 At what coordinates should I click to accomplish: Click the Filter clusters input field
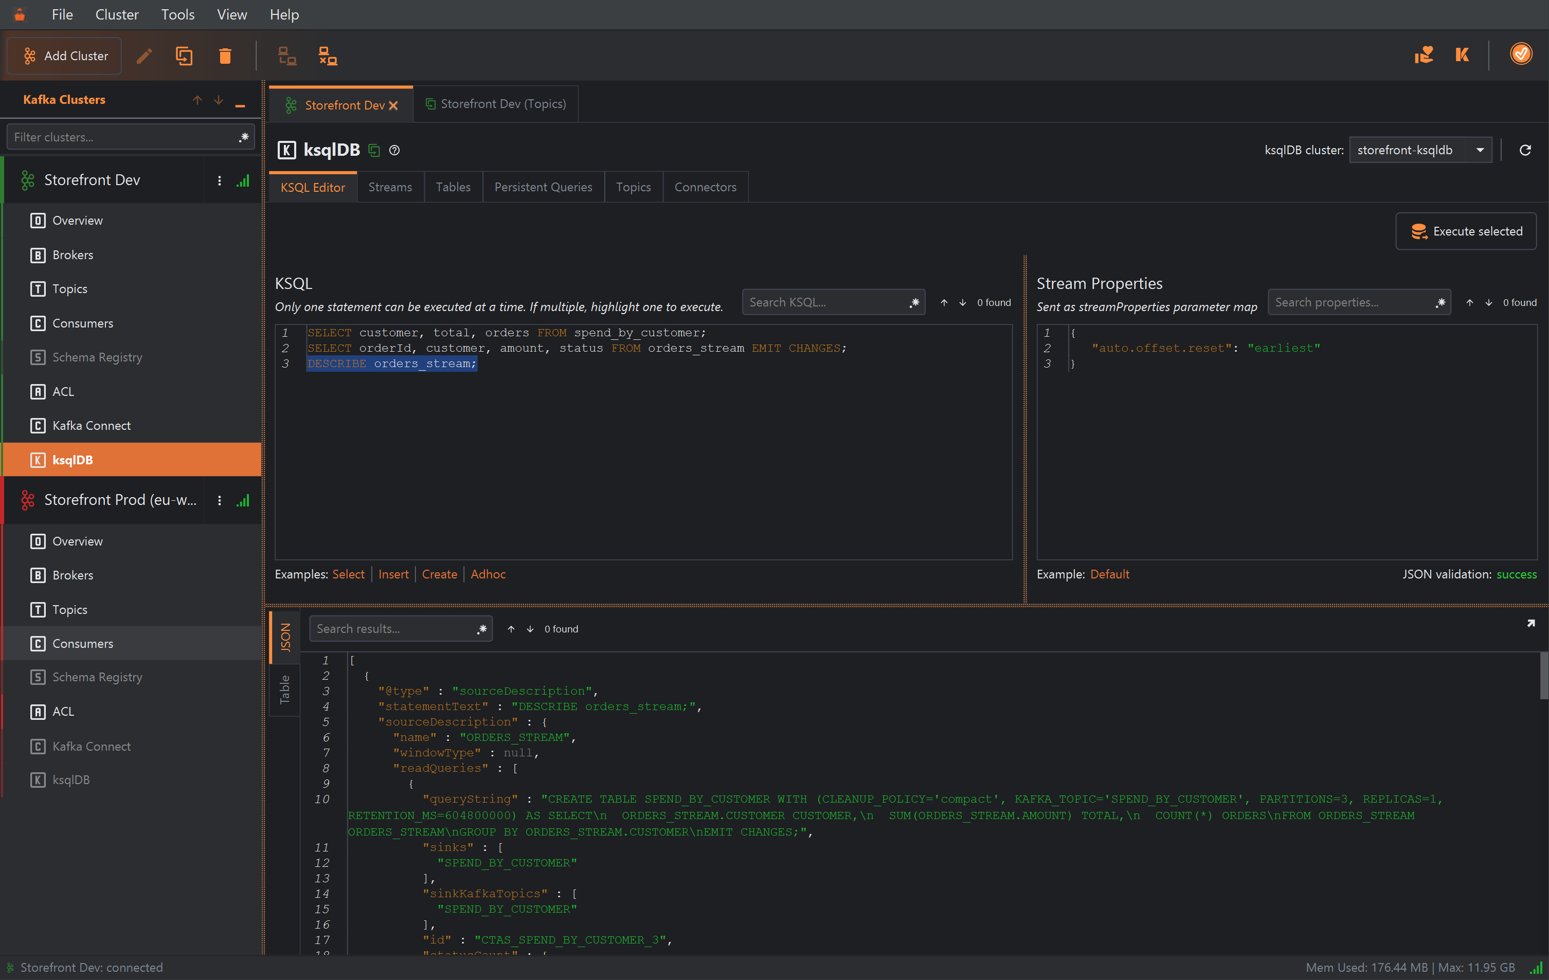(131, 137)
